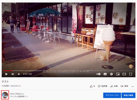
Task: Click the 4 回視聴・2022/02/13 view count text
Action: 11,86
